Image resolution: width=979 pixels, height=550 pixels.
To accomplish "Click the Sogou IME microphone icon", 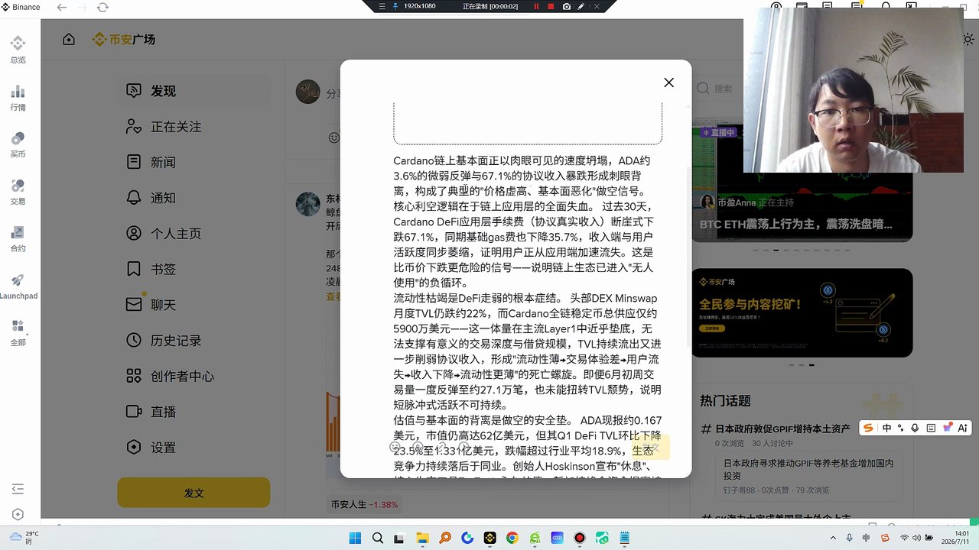I will click(916, 429).
